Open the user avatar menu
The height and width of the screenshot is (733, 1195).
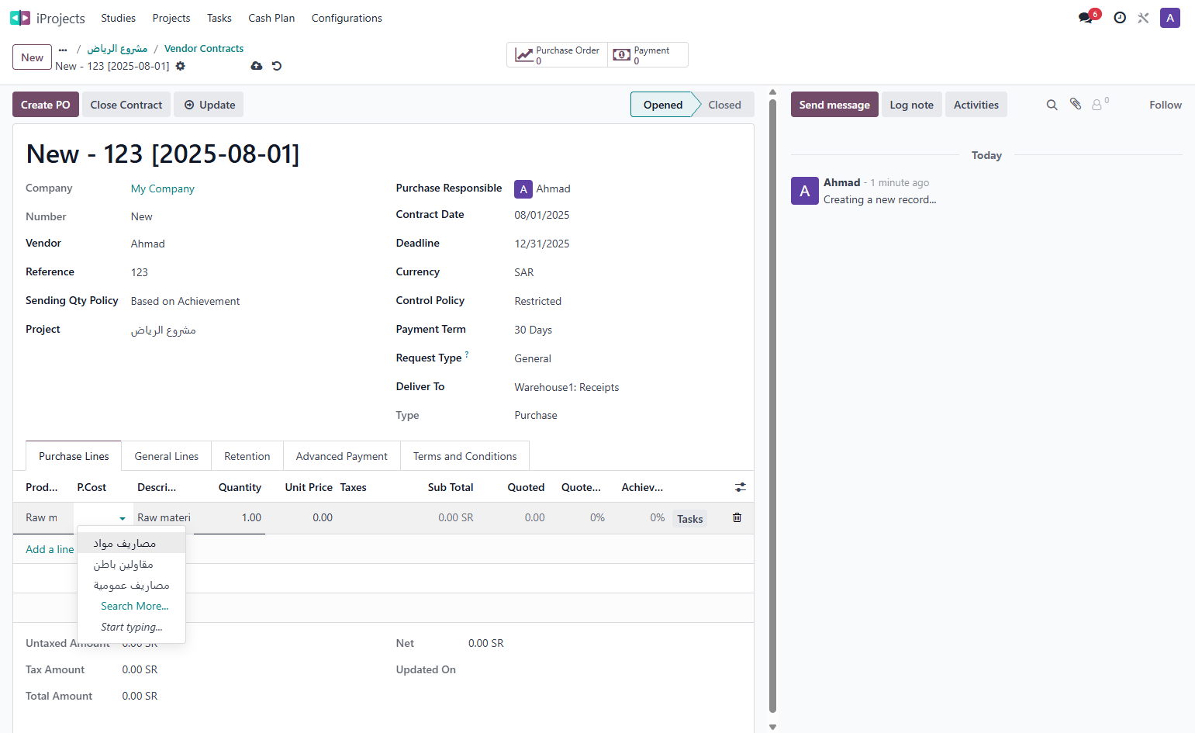[x=1170, y=18]
